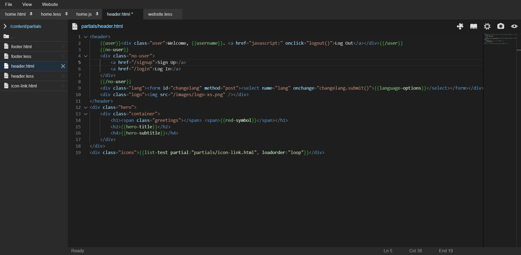Open the book documentation icon
Image resolution: width=521 pixels, height=255 pixels.
(474, 26)
